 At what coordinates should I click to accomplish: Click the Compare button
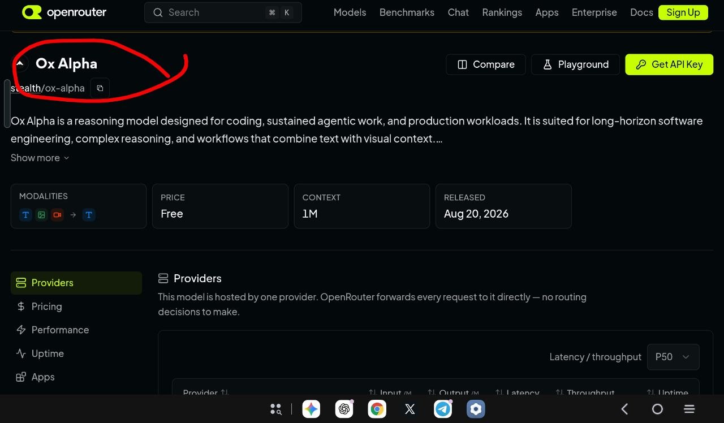click(x=486, y=64)
